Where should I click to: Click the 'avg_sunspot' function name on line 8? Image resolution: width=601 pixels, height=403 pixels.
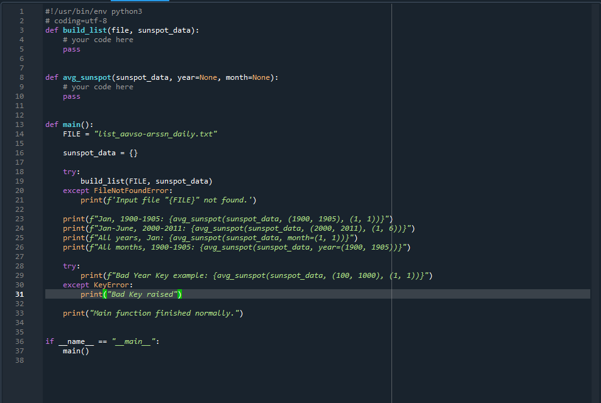click(87, 77)
